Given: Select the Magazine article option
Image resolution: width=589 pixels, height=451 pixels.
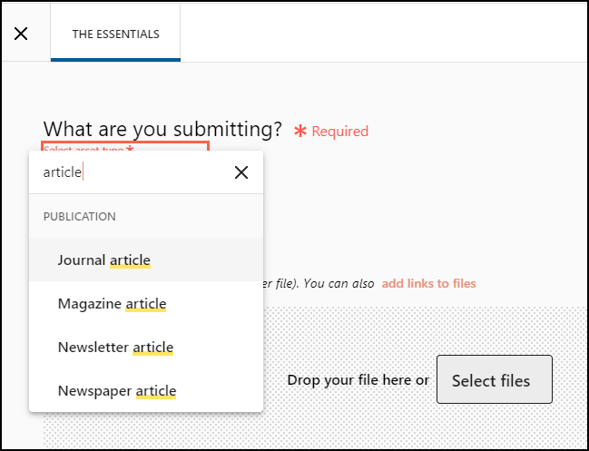Looking at the screenshot, I should (112, 304).
